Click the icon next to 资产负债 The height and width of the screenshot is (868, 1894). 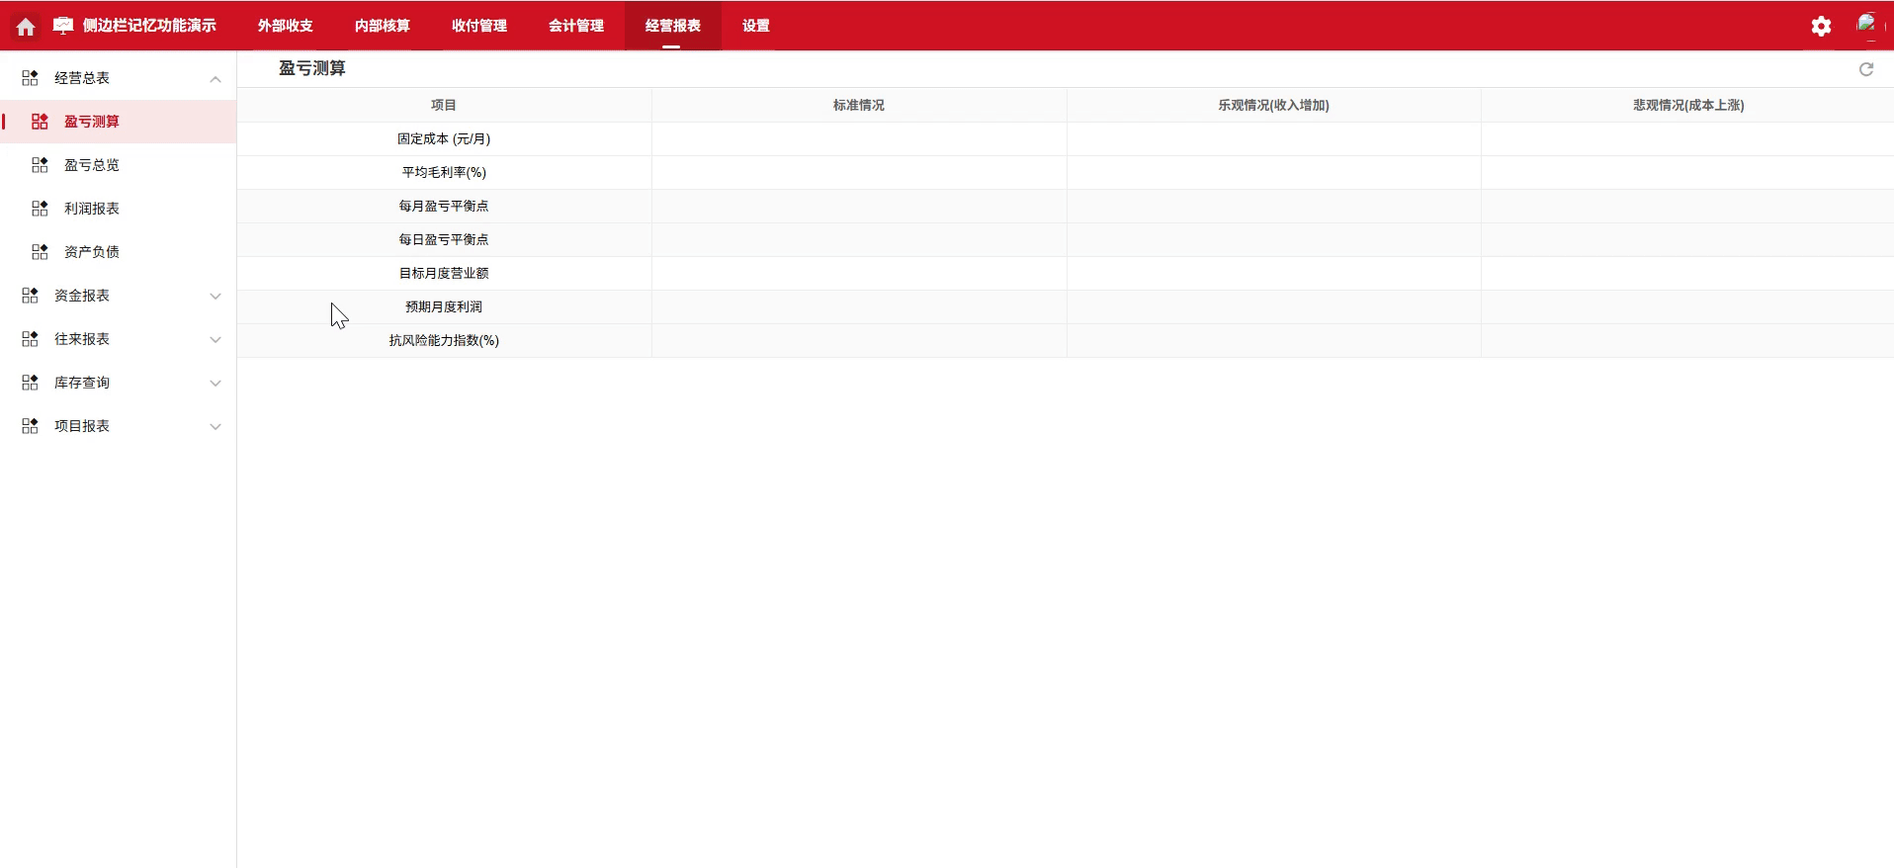coord(40,252)
